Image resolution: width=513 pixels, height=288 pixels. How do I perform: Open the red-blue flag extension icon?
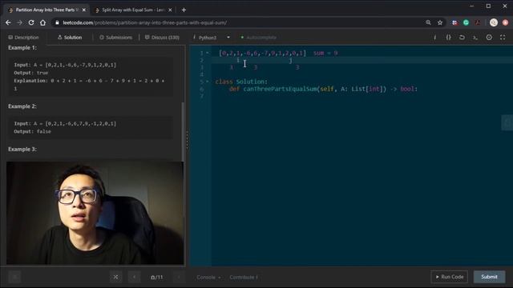(x=454, y=22)
